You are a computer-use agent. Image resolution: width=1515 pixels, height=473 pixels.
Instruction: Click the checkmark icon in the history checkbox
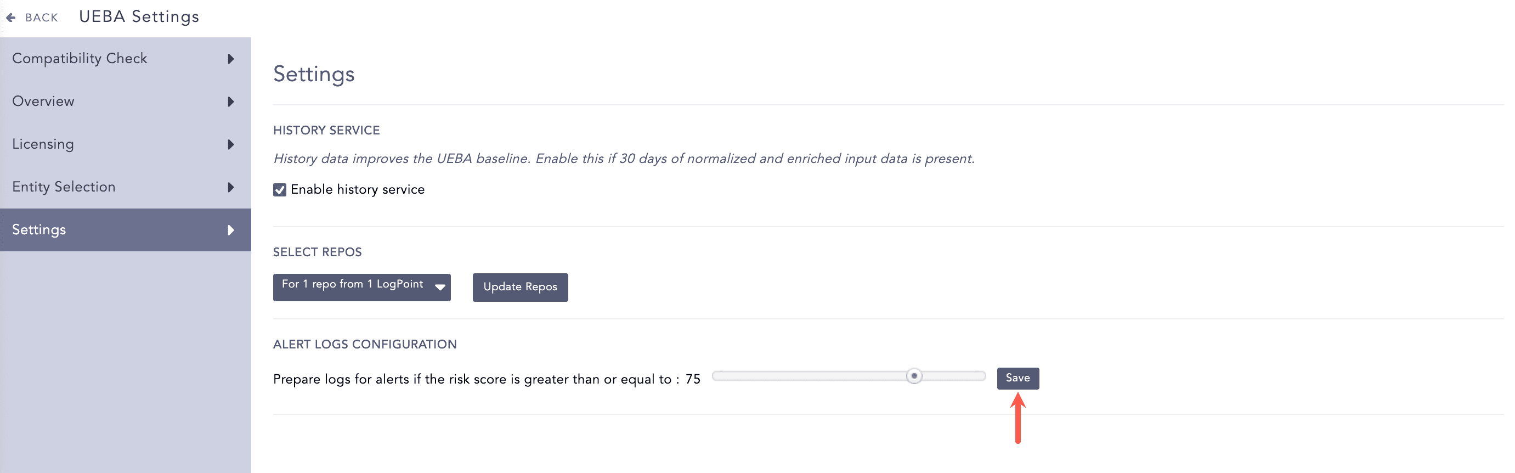[x=279, y=189]
